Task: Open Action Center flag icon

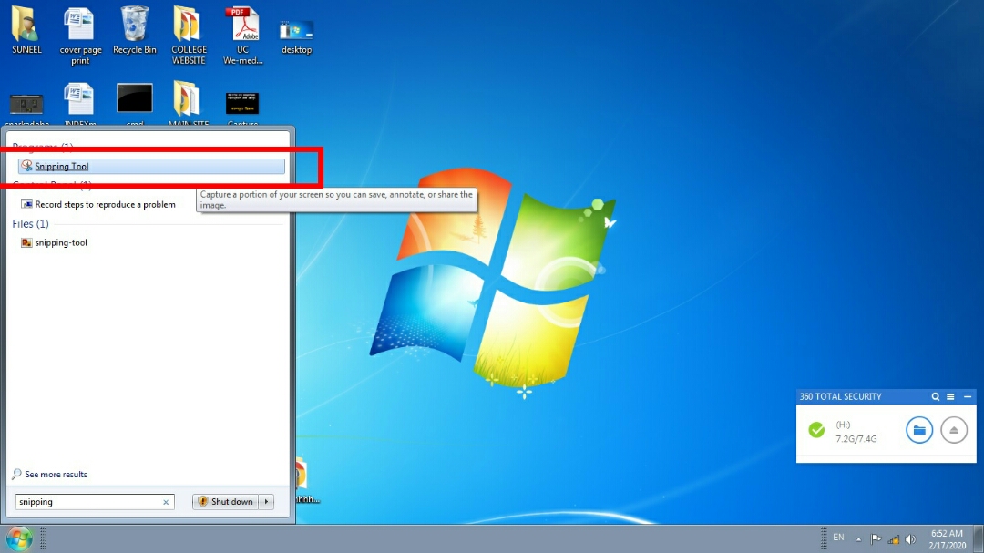Action: click(876, 539)
